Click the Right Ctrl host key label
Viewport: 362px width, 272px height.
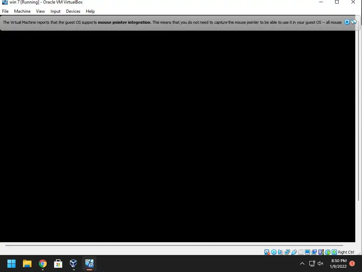coord(346,252)
